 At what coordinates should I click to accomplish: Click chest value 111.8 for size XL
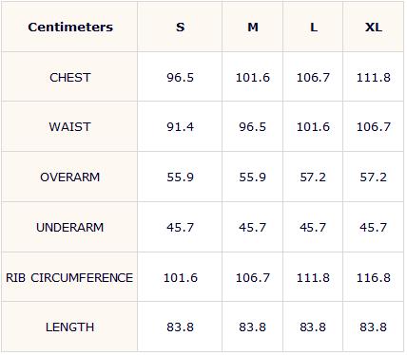[374, 78]
